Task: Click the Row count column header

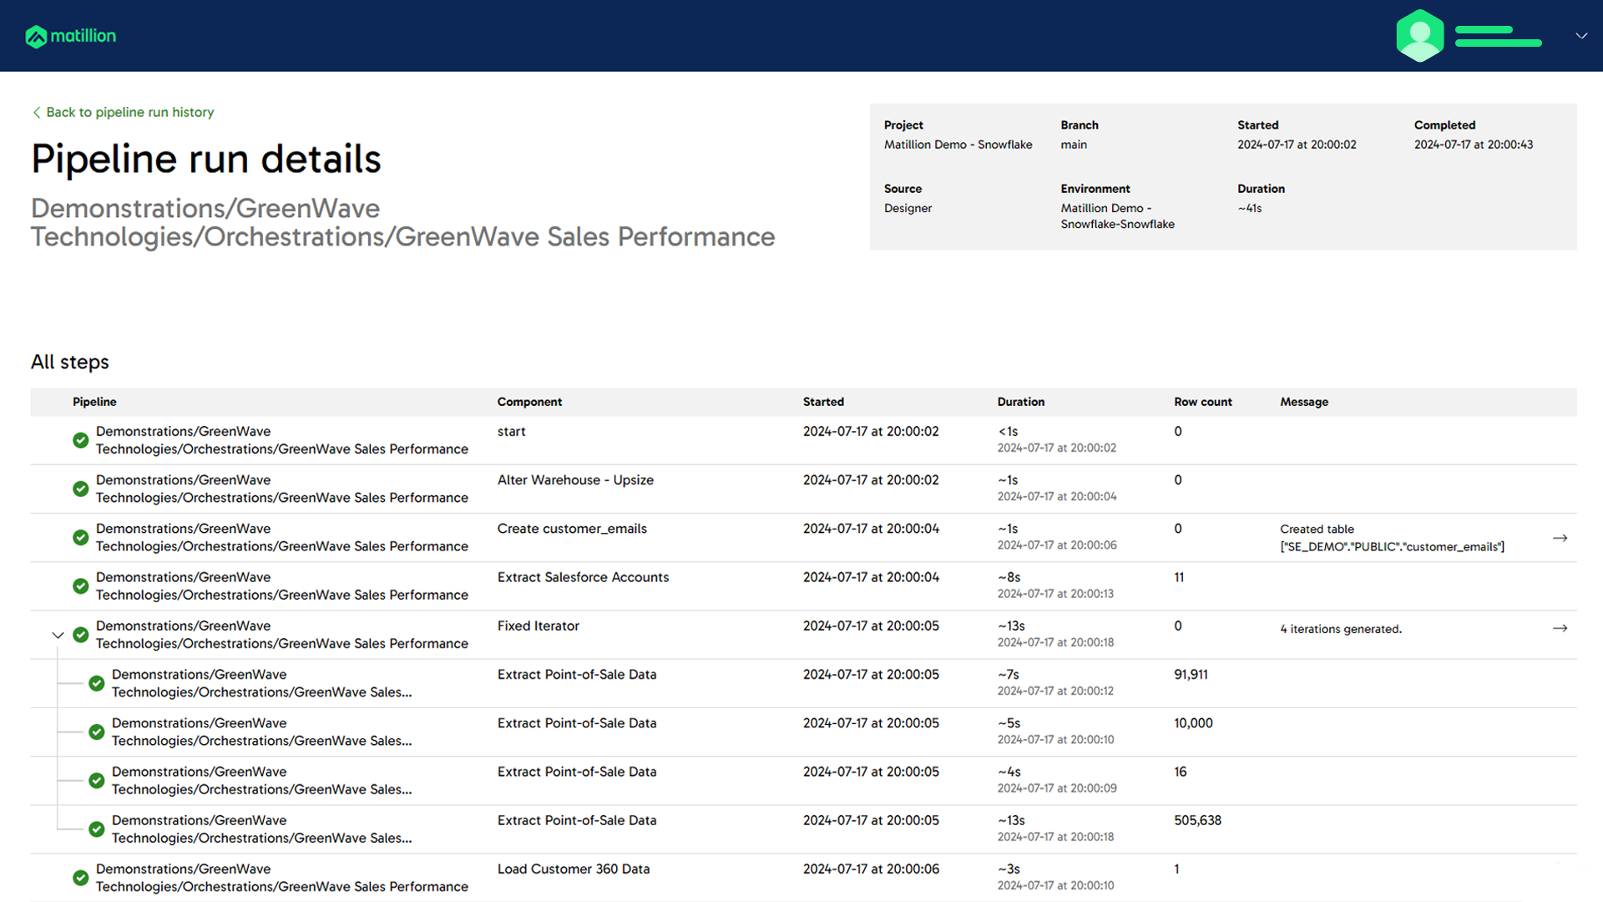Action: point(1202,402)
